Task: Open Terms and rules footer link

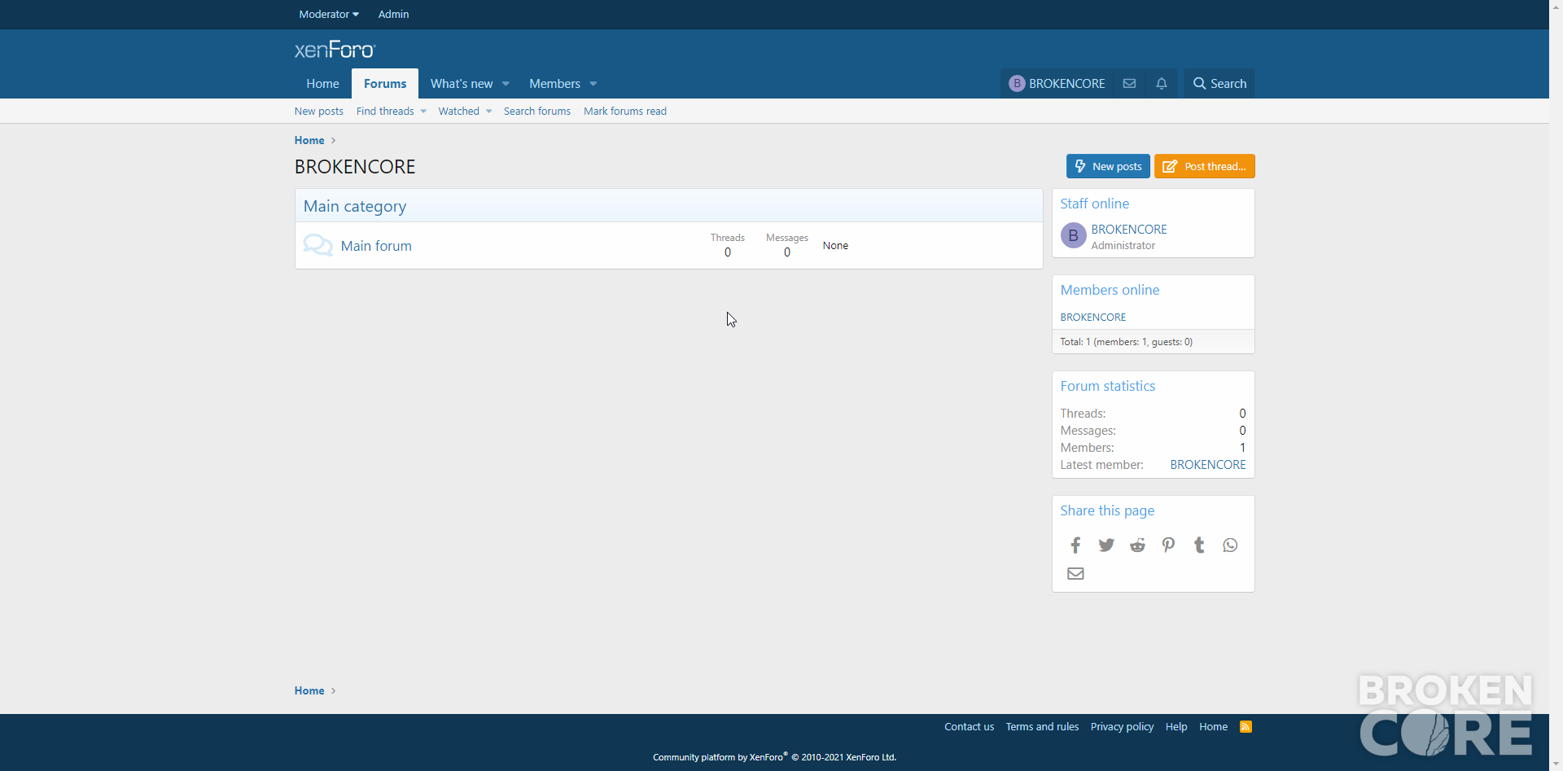Action: (1042, 727)
